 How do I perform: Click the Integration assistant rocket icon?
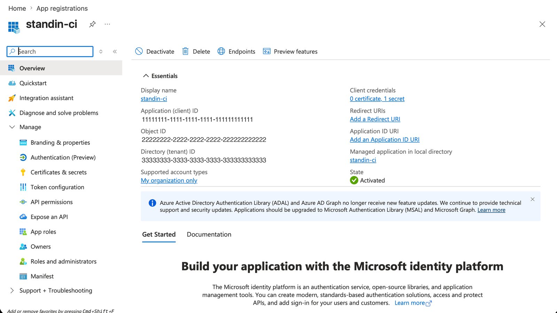tap(12, 98)
